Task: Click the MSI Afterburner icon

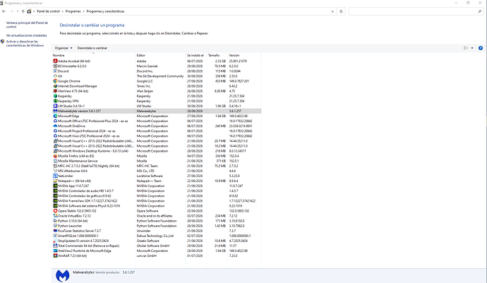Action: pos(55,171)
